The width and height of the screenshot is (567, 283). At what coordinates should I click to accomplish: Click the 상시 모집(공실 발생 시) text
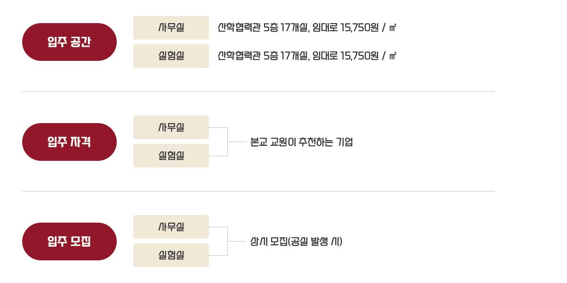point(296,241)
